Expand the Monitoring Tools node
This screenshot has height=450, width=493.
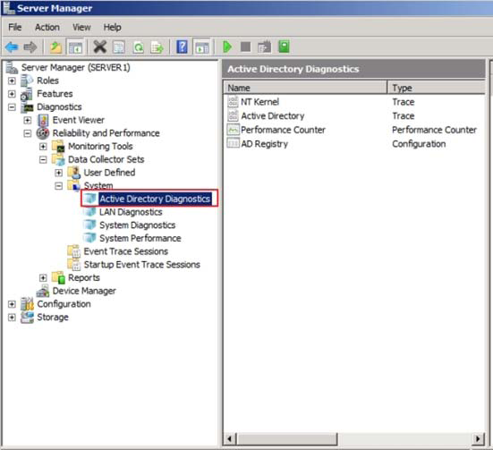pos(43,147)
